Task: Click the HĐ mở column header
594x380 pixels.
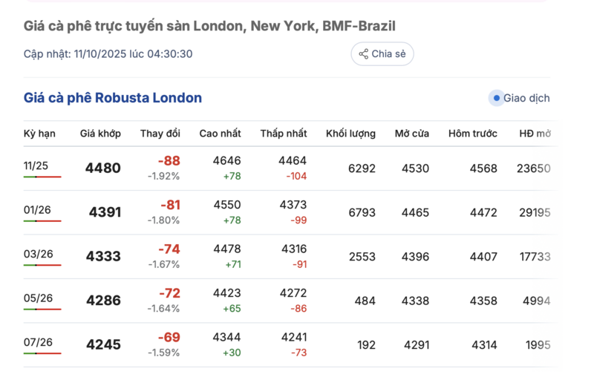Action: (x=534, y=134)
